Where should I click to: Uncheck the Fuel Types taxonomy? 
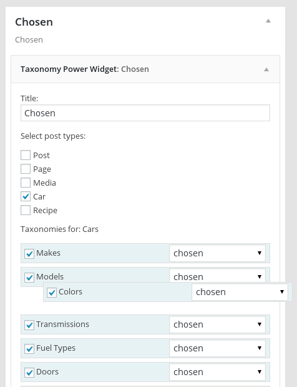tap(29, 349)
